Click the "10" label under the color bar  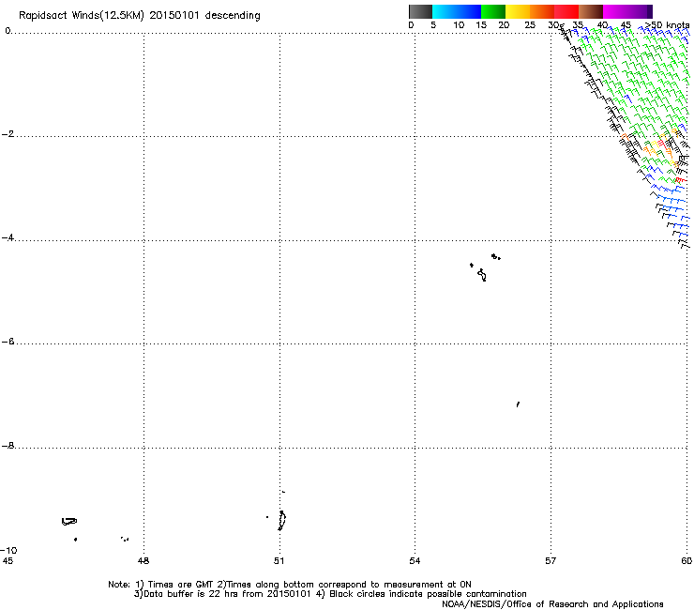coord(459,25)
